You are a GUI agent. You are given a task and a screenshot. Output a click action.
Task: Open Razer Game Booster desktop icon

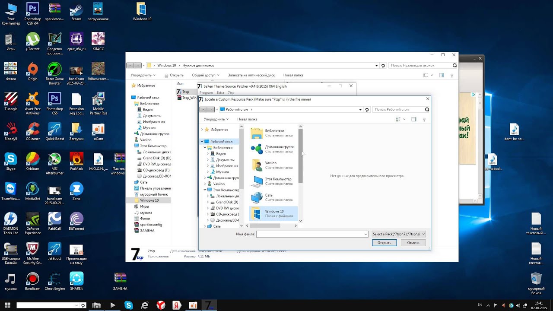[55, 73]
